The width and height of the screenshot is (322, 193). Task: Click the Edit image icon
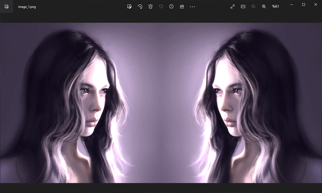tap(129, 7)
